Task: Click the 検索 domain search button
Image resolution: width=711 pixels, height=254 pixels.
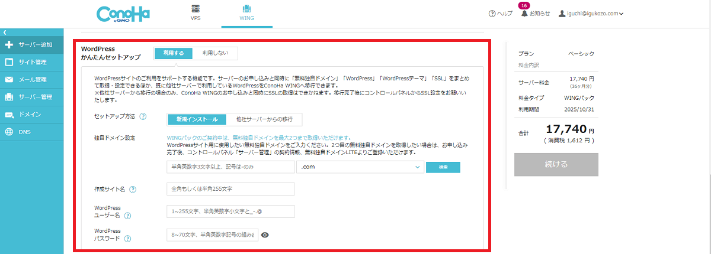Action: coord(443,167)
